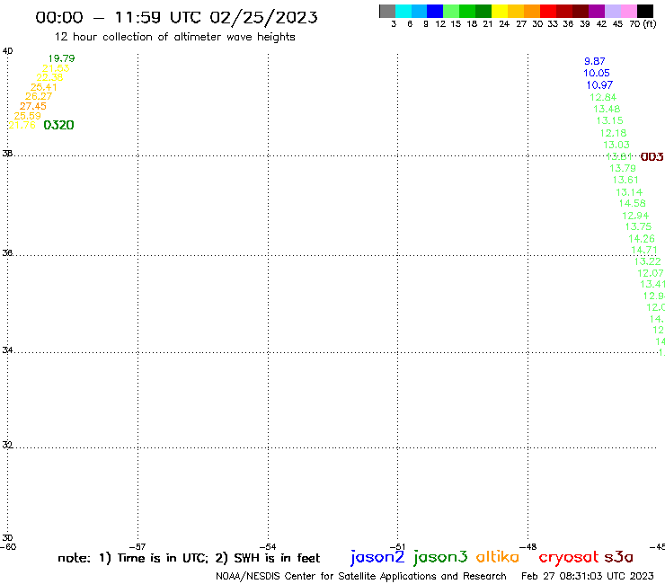Image resolution: width=665 pixels, height=584 pixels.
Task: Click the blue wave height 9.87
Action: click(595, 61)
